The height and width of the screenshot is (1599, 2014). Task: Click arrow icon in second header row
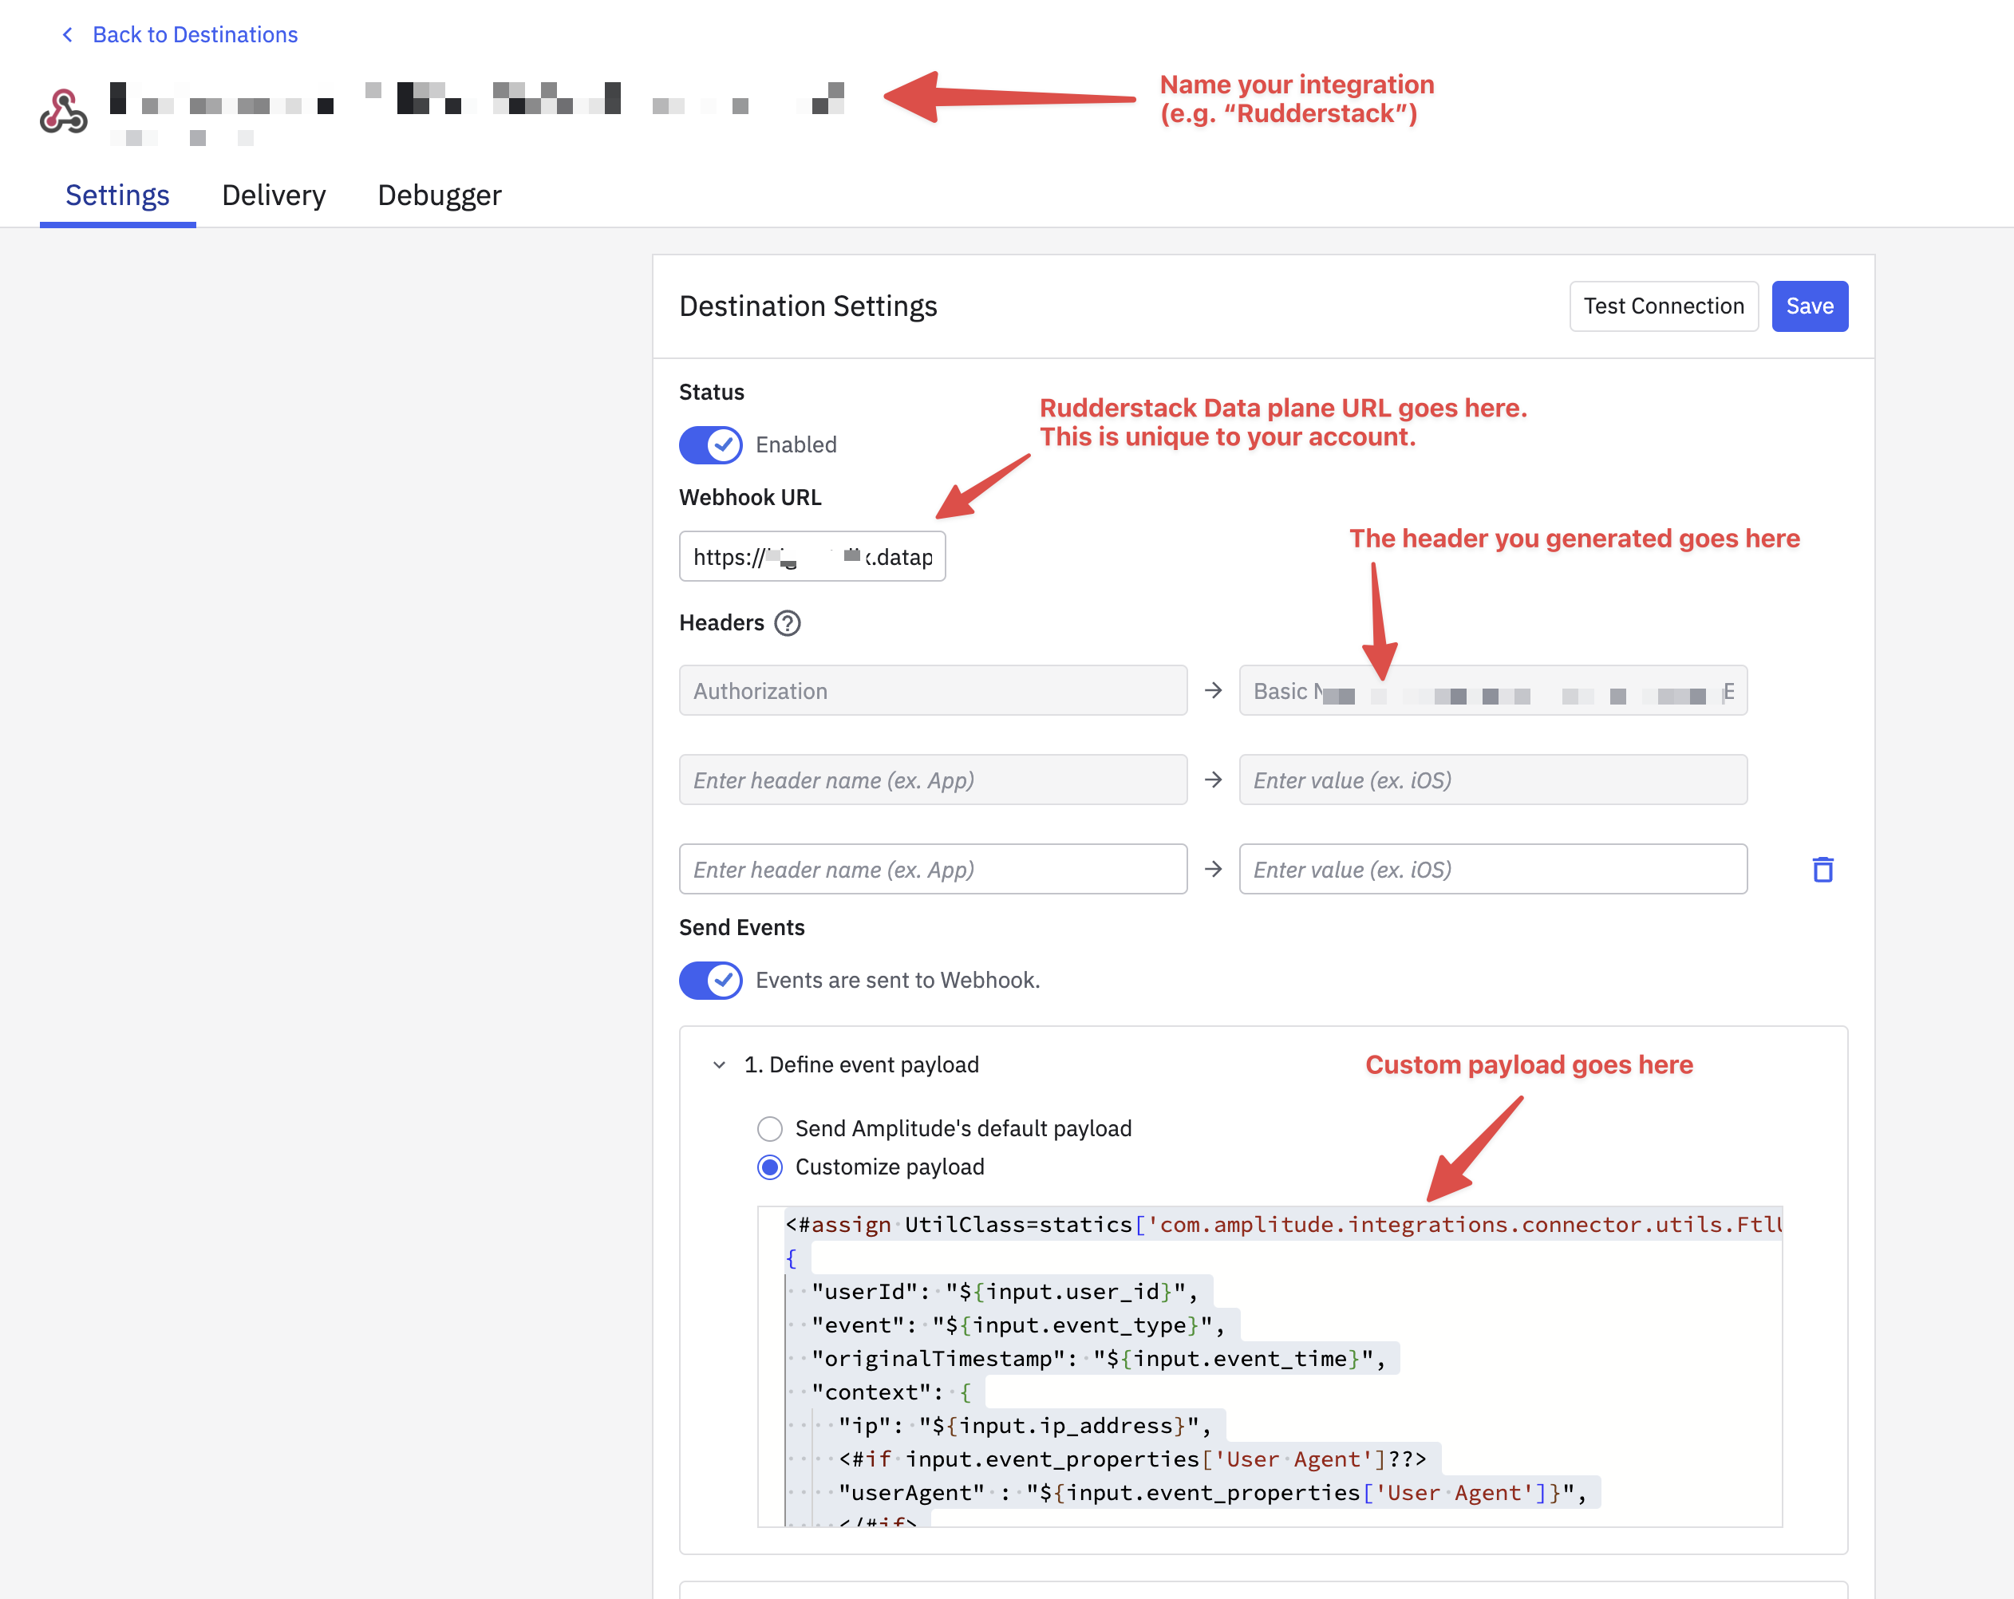tap(1213, 780)
